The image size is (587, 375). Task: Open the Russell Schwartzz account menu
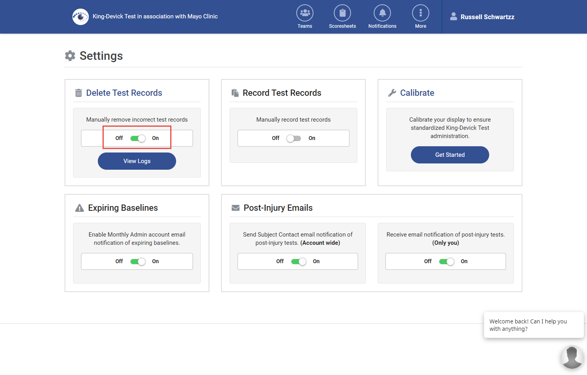[x=482, y=17]
